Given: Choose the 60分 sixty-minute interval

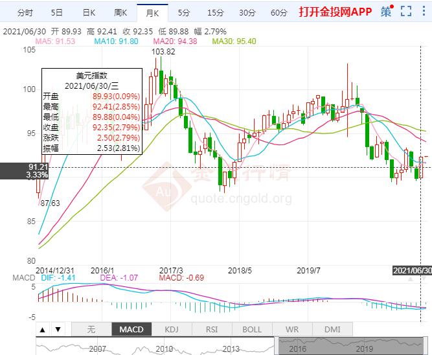Looking at the screenshot, I should click(279, 12).
